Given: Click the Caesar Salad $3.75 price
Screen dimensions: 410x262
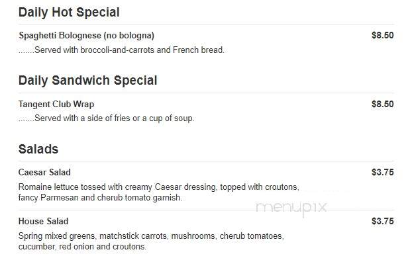Looking at the screenshot, I should coord(383,173).
